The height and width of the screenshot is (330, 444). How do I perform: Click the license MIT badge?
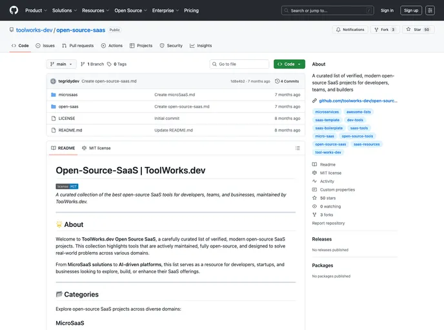[67, 186]
